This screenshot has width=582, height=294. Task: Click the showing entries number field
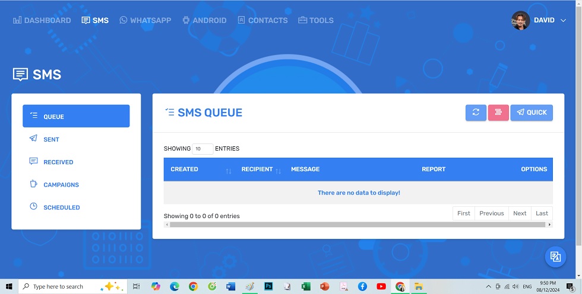(x=203, y=149)
